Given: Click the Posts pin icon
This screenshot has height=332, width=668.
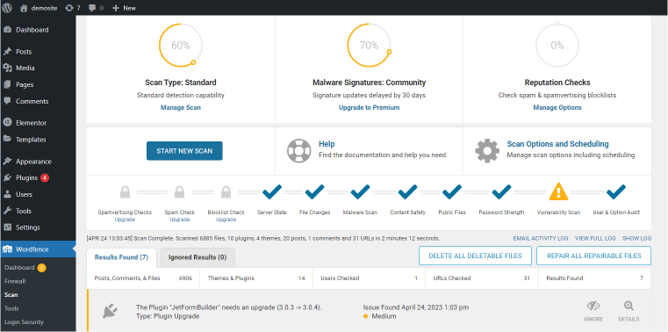Looking at the screenshot, I should pyautogui.click(x=7, y=52).
